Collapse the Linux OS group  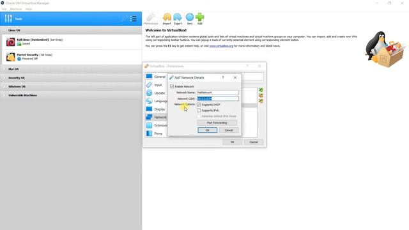pos(4,31)
